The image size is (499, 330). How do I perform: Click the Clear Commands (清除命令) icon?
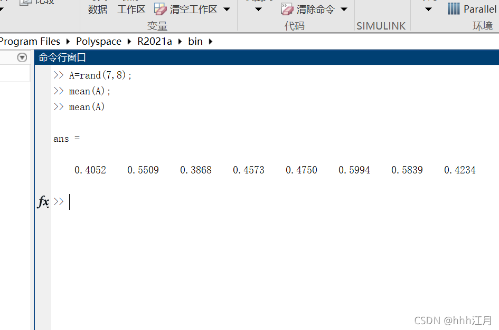point(287,9)
